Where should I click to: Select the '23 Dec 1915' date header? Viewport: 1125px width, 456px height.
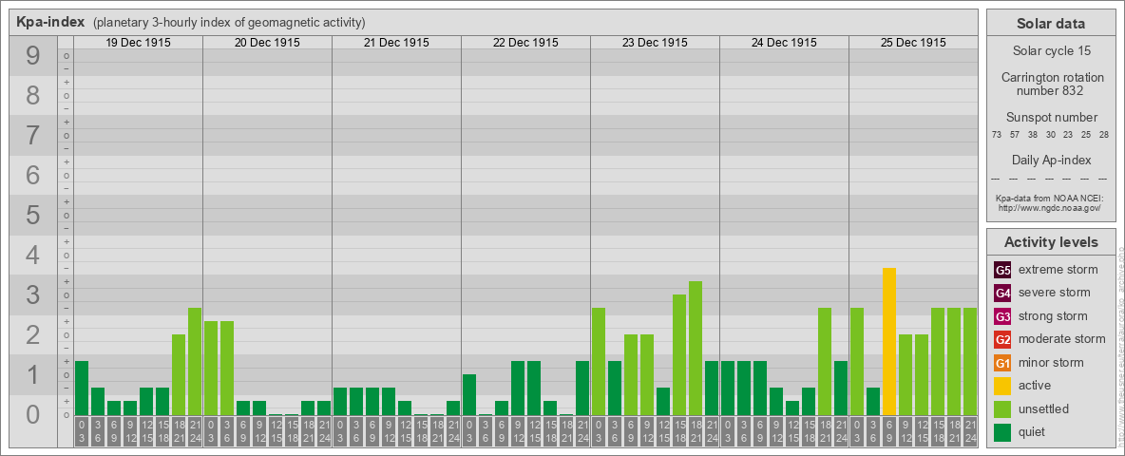[655, 43]
